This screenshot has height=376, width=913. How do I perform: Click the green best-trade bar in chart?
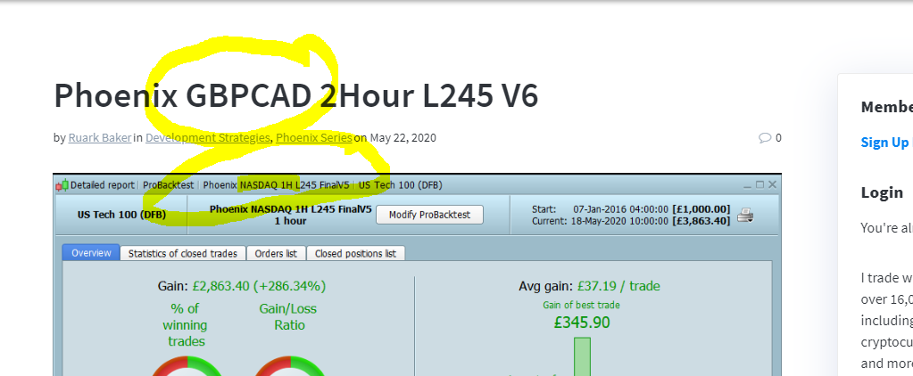pyautogui.click(x=582, y=356)
